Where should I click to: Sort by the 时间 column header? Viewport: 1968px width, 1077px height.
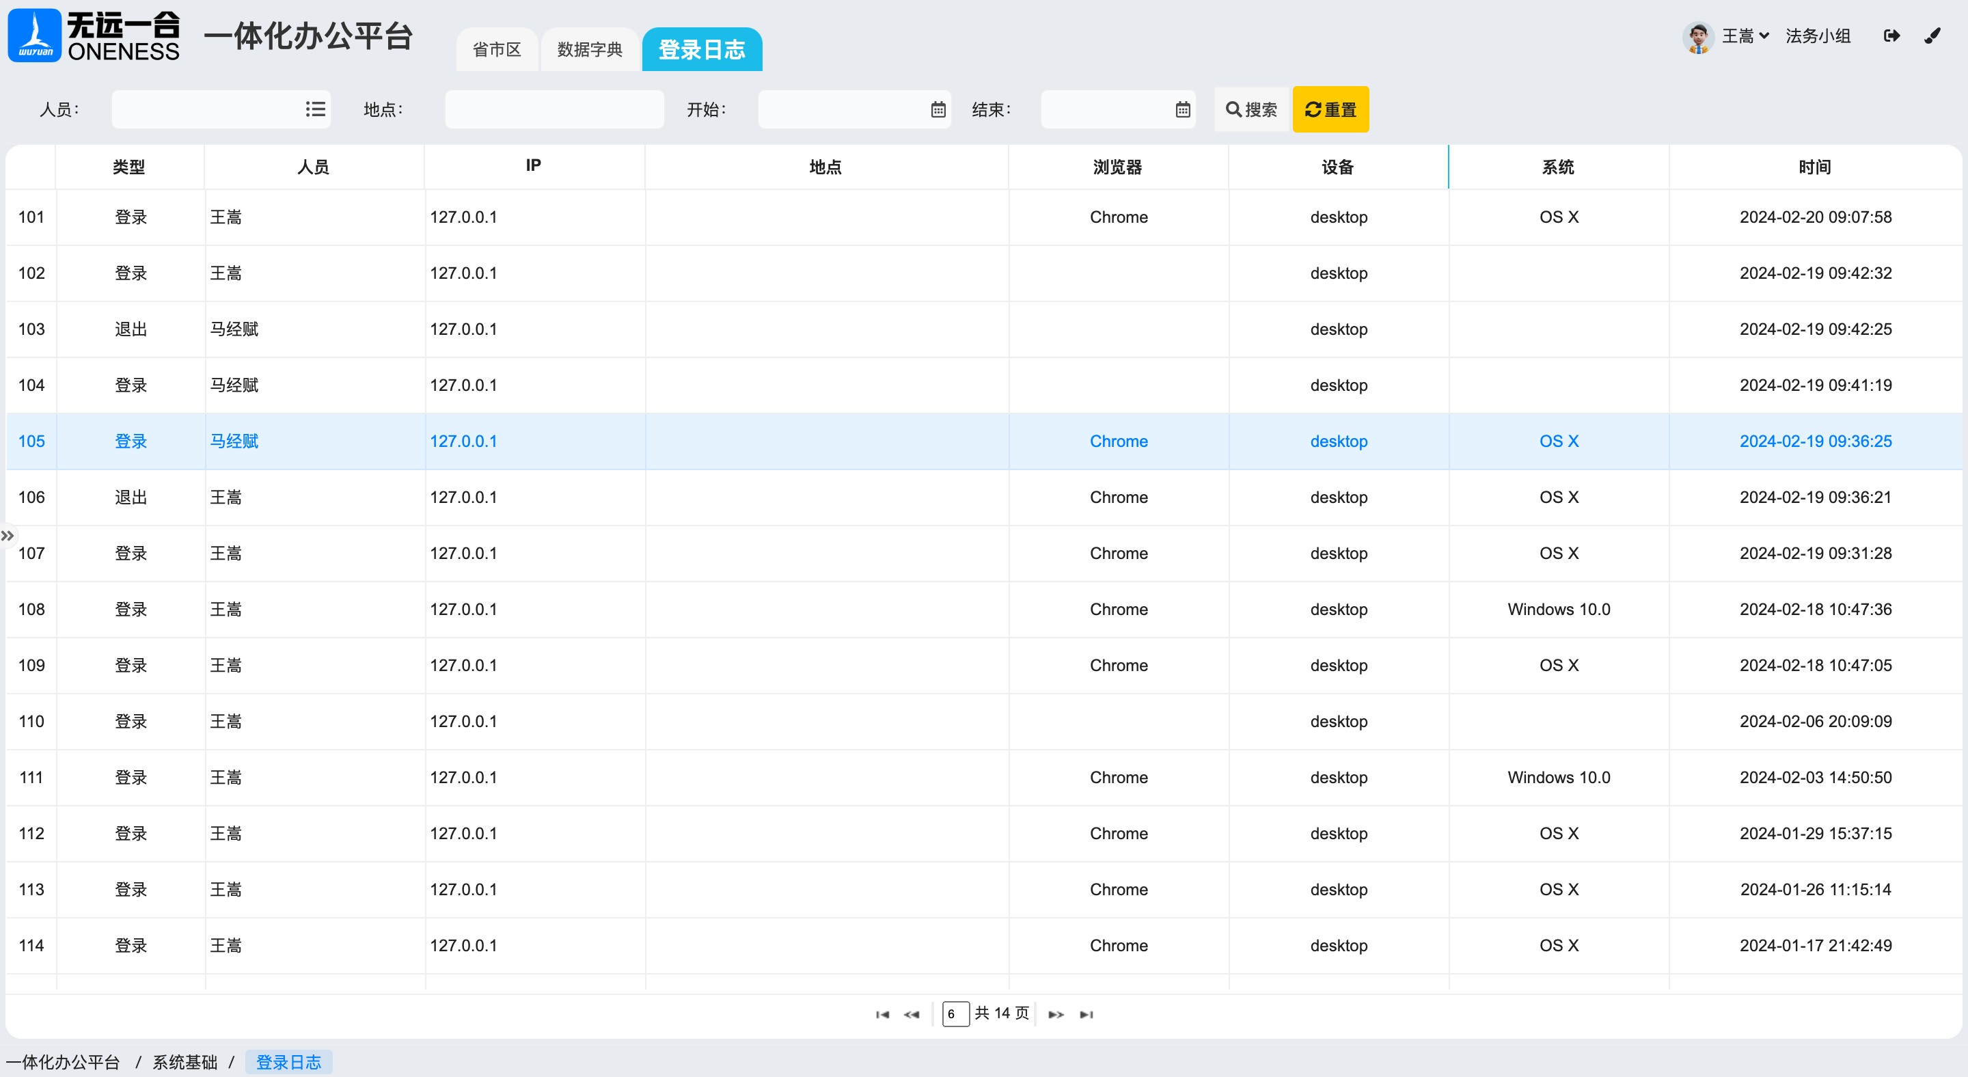point(1814,167)
